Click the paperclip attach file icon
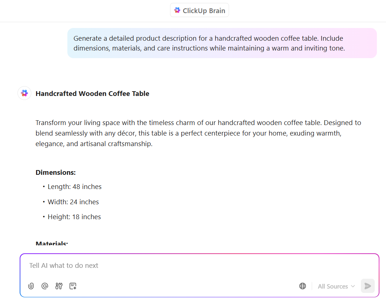Viewport: 386px width, 298px height. tap(31, 286)
